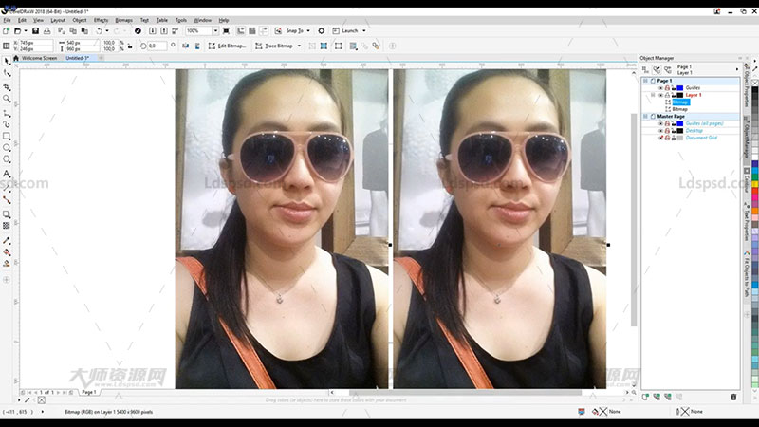Image resolution: width=759 pixels, height=427 pixels.
Task: Undo the last action
Action: [x=99, y=30]
